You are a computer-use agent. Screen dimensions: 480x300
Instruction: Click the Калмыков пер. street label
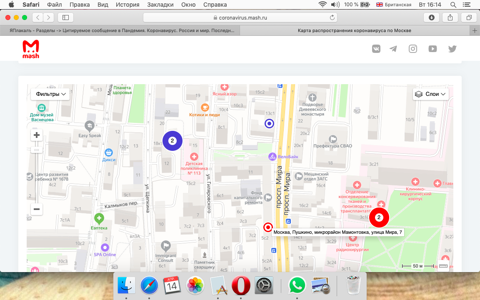coord(121,205)
